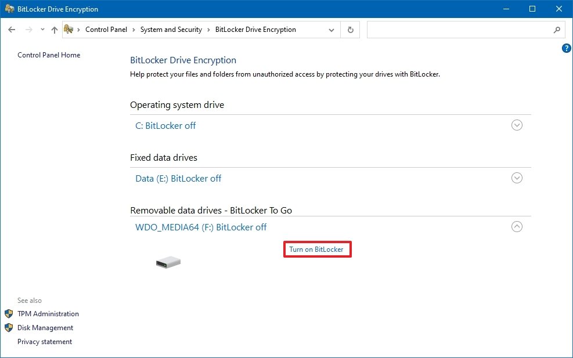The height and width of the screenshot is (358, 573).
Task: Collapse the WDO_MEDIA64 (F:) section
Action: 517,226
